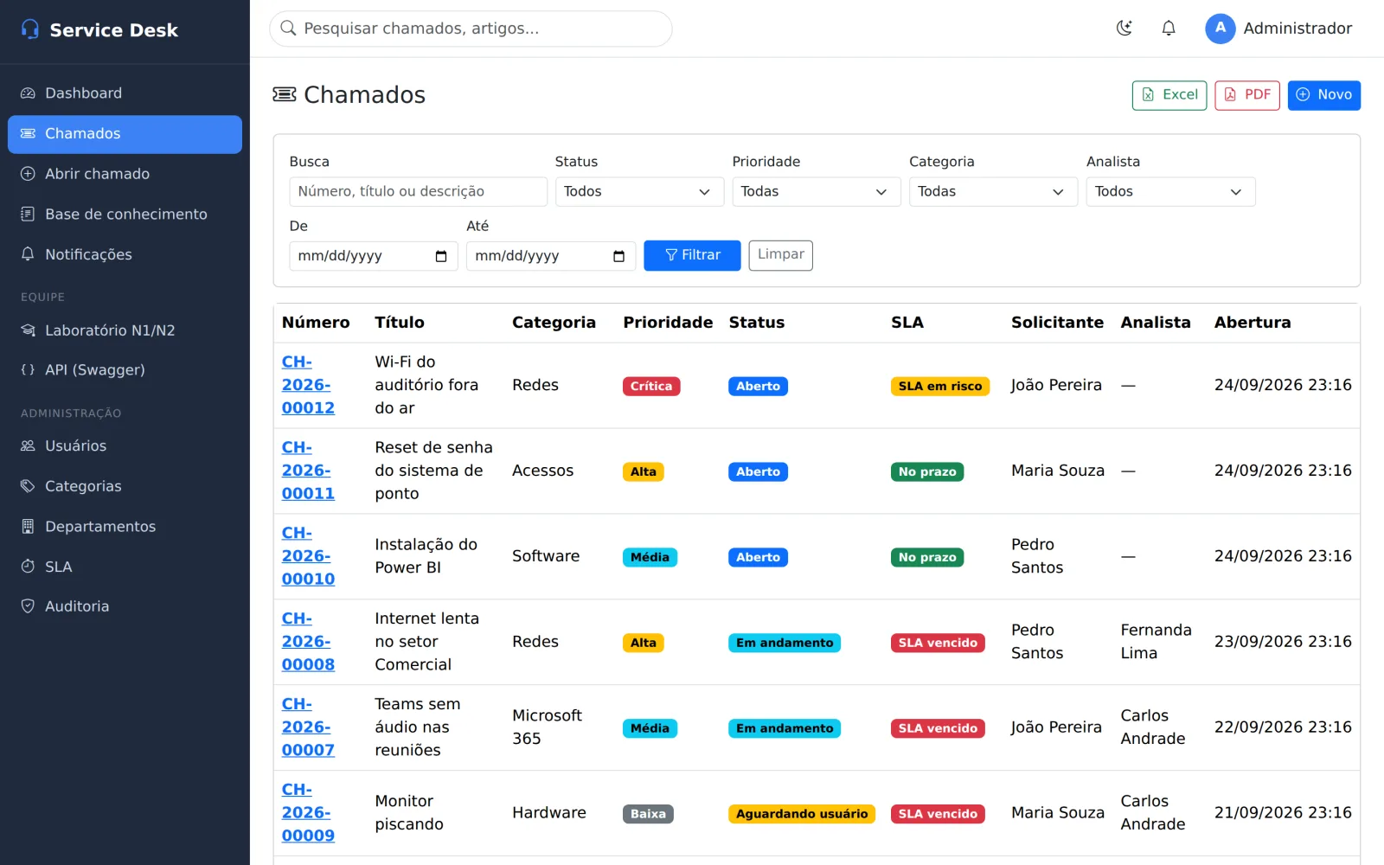The image size is (1384, 865).
Task: Click the Busca filter text field
Action: (418, 192)
